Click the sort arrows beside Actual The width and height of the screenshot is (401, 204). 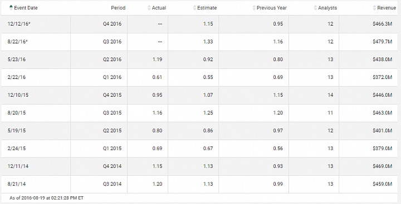(x=149, y=8)
